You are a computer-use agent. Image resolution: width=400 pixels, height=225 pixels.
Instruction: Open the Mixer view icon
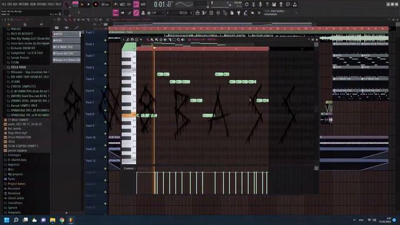coord(218,12)
